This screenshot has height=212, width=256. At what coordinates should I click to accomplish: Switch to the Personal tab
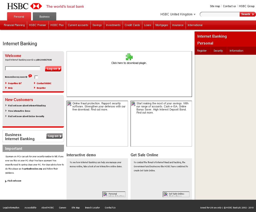pyautogui.click(x=19, y=16)
